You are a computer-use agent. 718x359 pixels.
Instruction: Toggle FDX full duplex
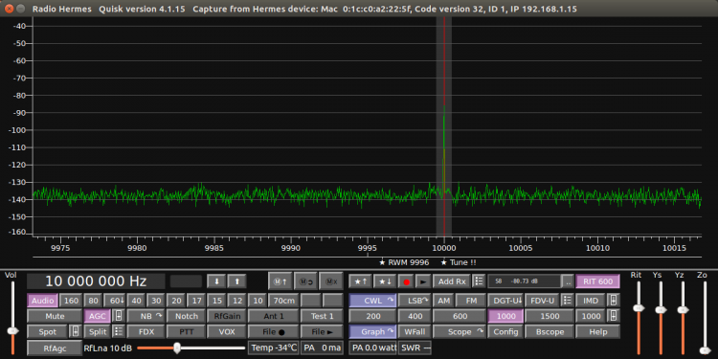pyautogui.click(x=146, y=332)
